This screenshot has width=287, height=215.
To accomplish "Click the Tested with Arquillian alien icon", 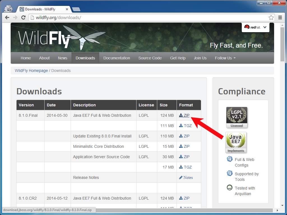I will 230,187.
